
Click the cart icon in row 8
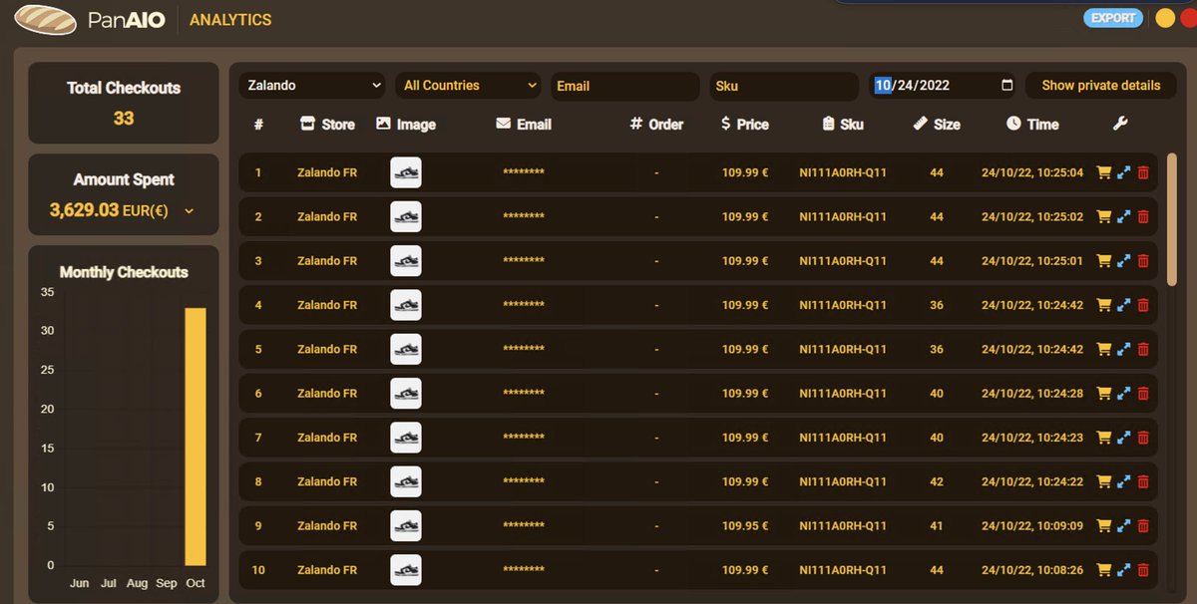tap(1103, 481)
